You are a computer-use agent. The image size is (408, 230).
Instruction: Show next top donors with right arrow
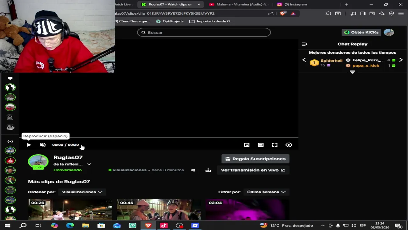[x=401, y=60]
